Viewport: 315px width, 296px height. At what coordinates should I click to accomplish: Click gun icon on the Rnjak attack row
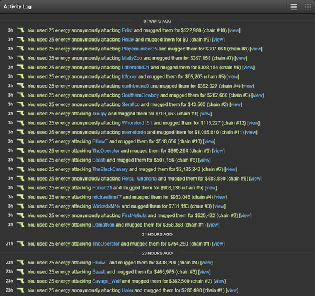[x=21, y=40]
